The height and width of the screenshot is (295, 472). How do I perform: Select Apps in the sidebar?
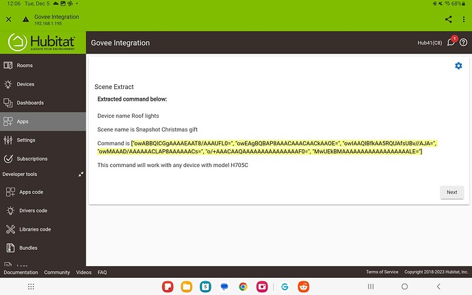click(42, 121)
